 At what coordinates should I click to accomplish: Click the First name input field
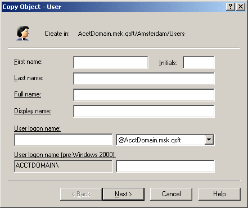point(111,62)
